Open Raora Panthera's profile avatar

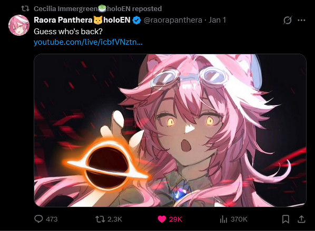point(19,25)
